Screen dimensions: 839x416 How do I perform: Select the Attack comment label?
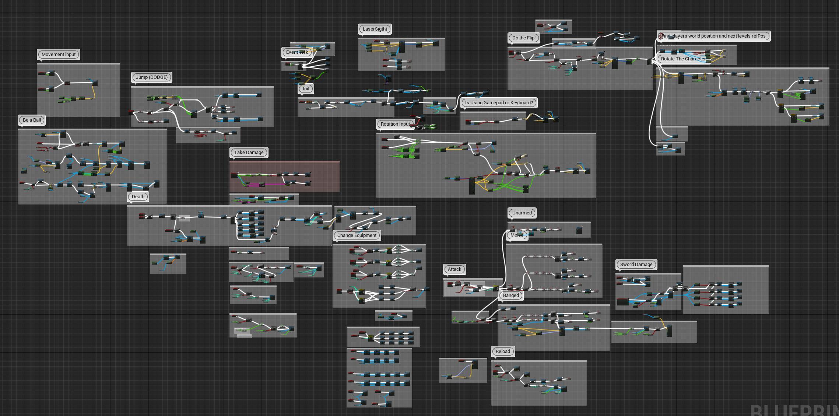(454, 269)
